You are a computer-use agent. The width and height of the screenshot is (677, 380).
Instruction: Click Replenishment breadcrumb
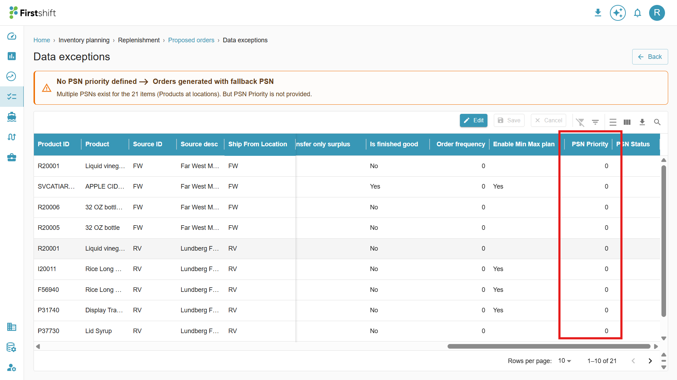click(x=139, y=40)
